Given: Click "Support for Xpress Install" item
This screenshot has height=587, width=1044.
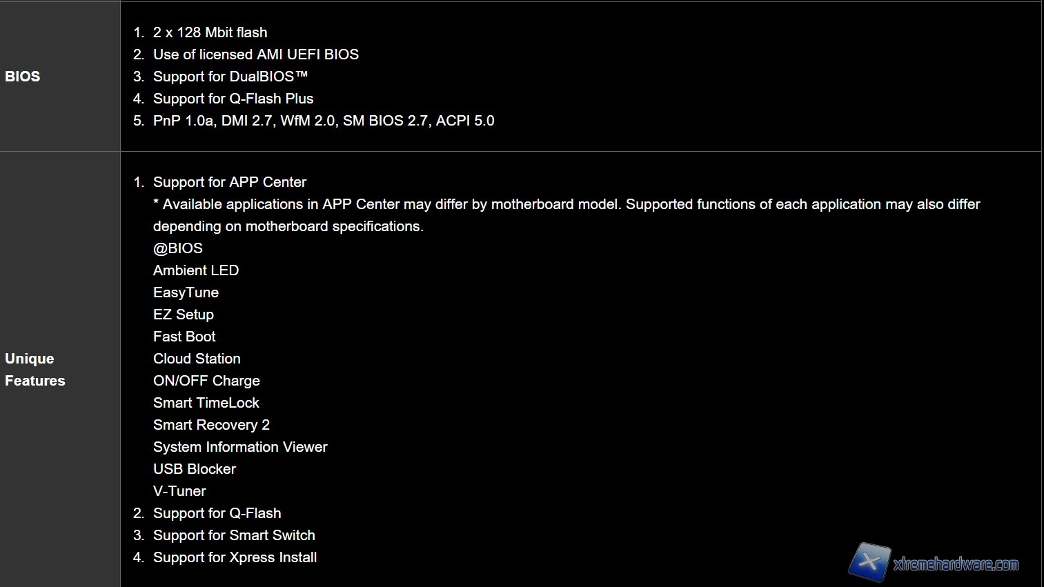Looking at the screenshot, I should tap(235, 557).
